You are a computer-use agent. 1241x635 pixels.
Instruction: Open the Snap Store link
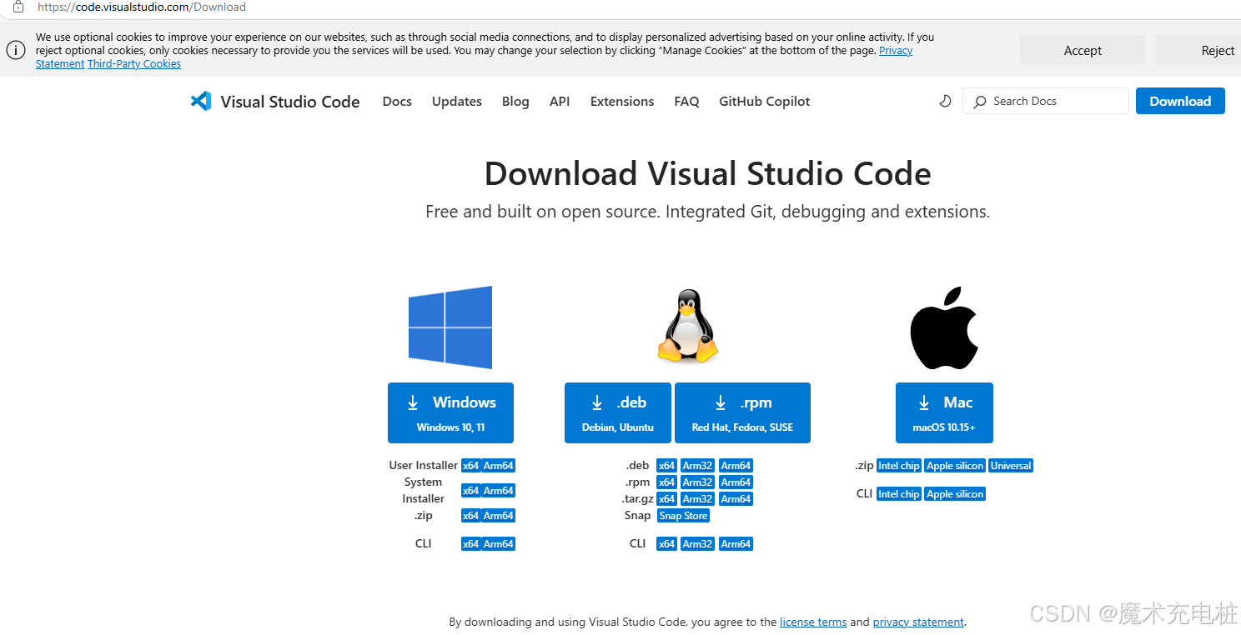[x=683, y=516]
